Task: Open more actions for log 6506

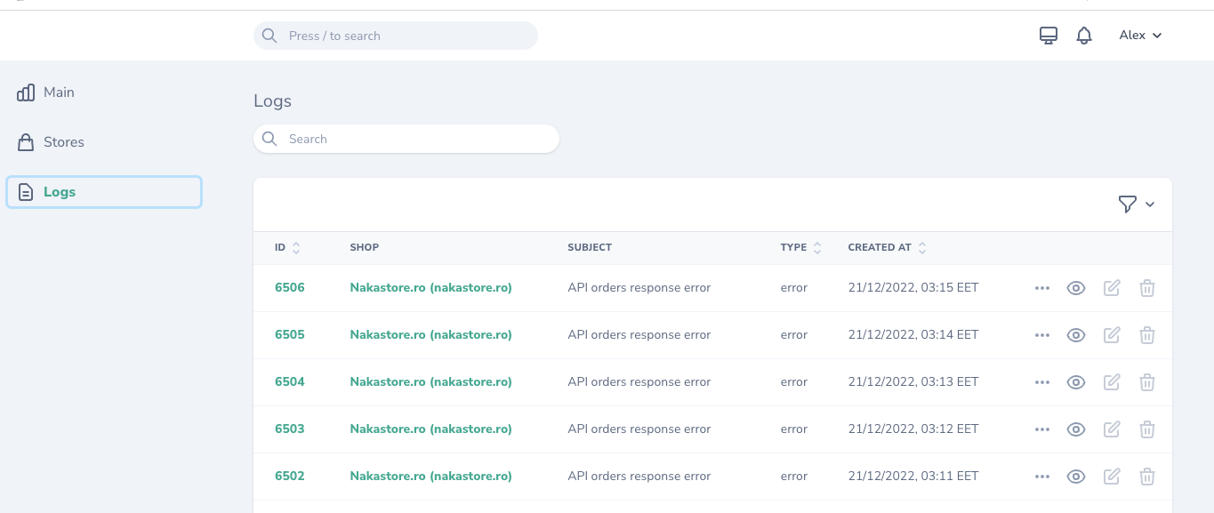Action: (1042, 288)
